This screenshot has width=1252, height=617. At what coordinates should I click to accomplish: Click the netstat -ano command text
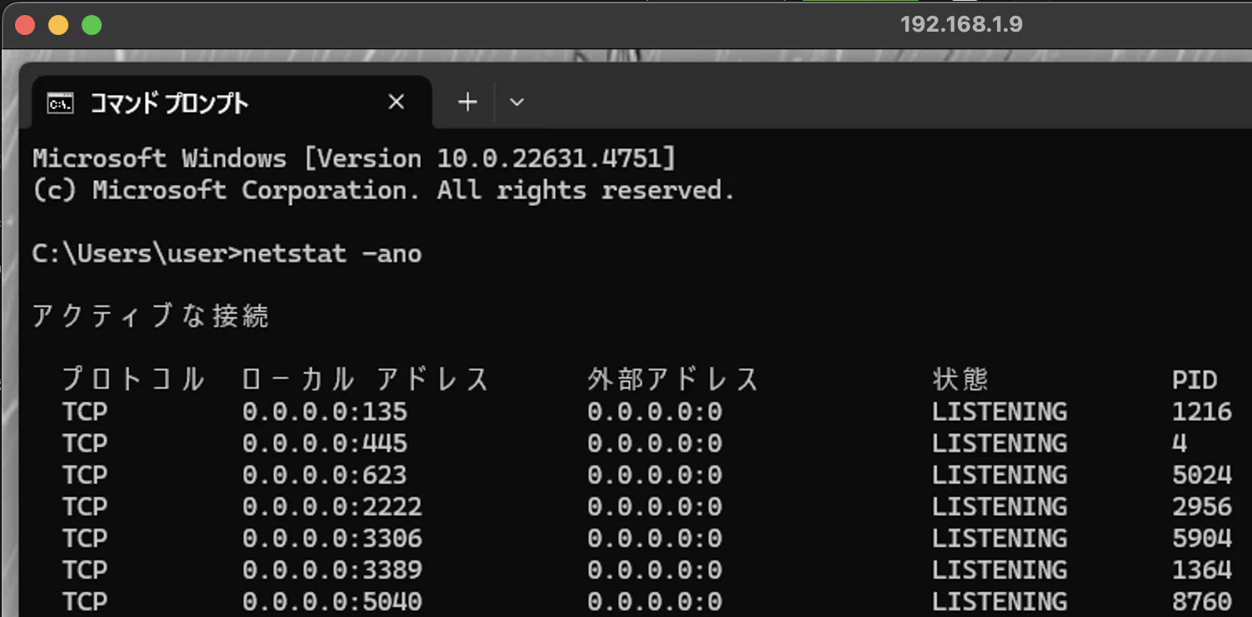(332, 253)
